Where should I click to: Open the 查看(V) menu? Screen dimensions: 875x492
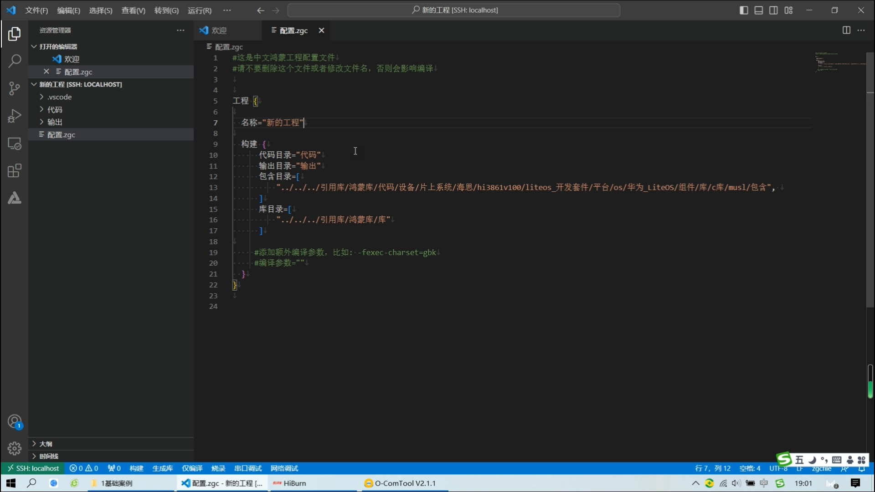click(133, 10)
